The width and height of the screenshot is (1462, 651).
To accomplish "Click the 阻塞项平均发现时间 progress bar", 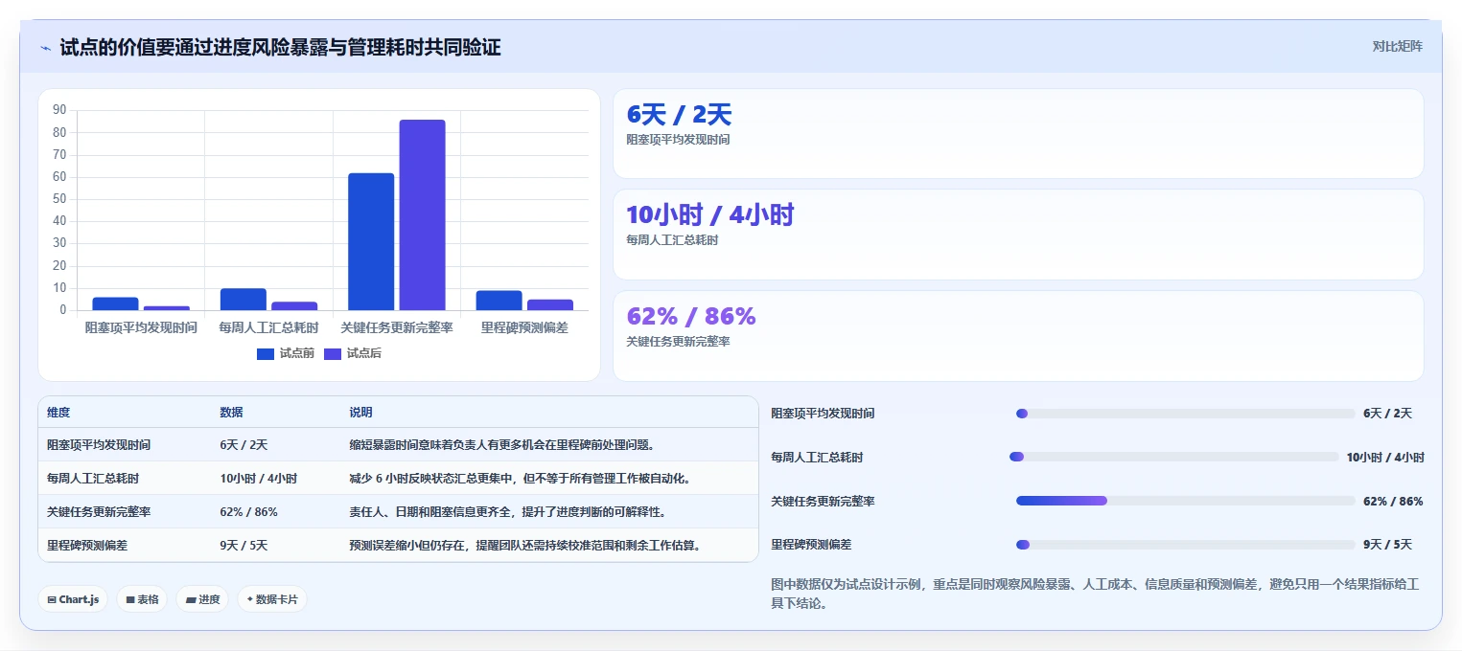I will click(1185, 414).
